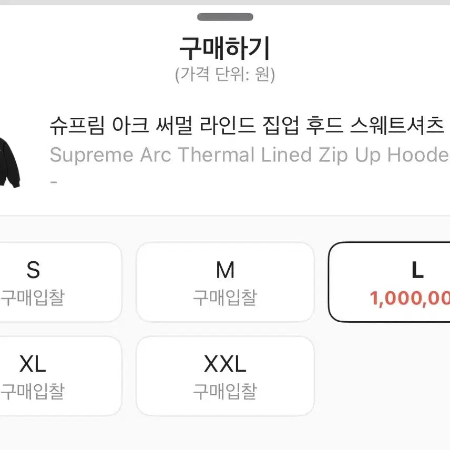Open the Supreme Arc Thermal English name
The height and width of the screenshot is (450, 450).
(x=247, y=155)
